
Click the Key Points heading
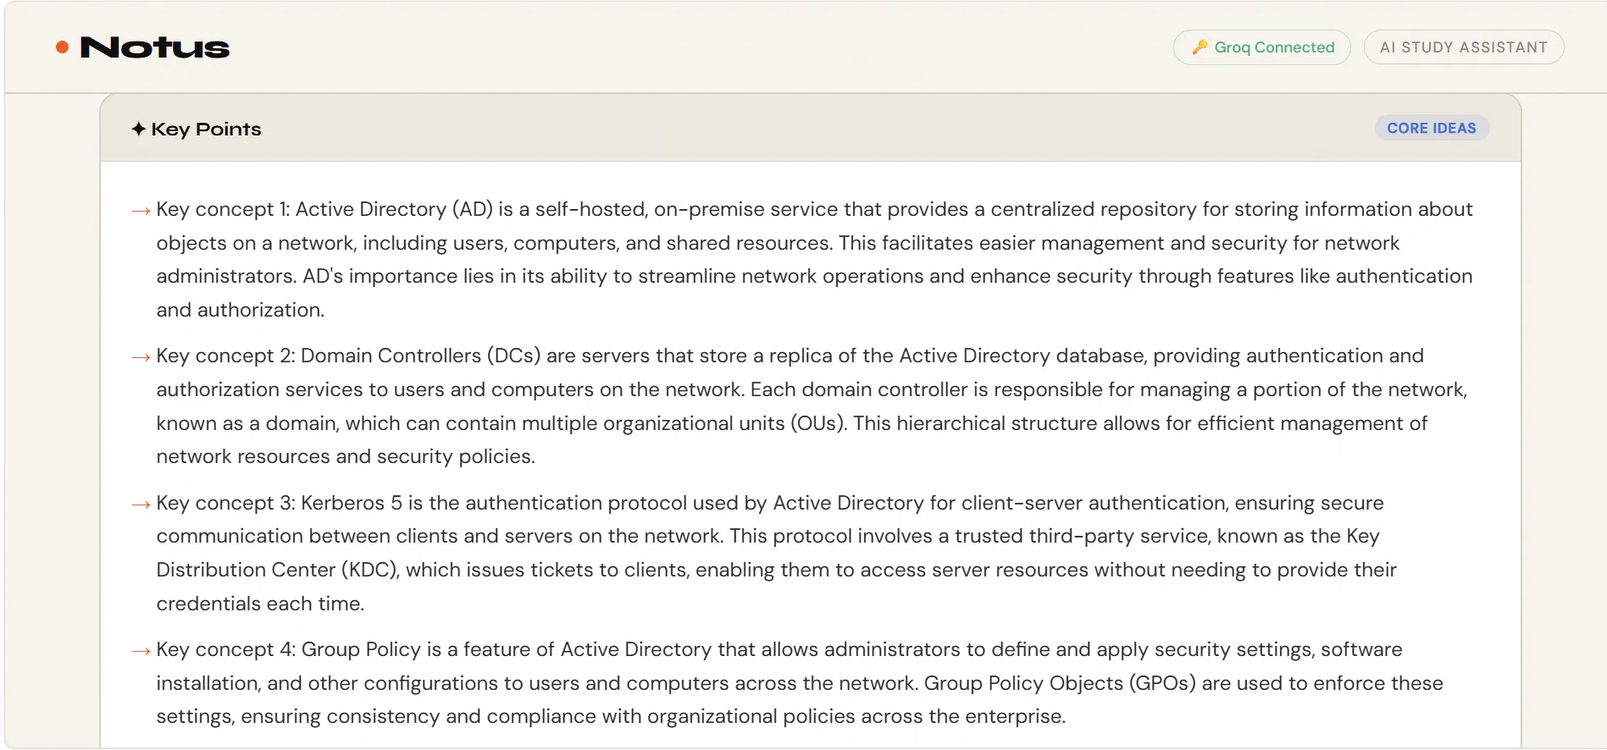click(206, 129)
